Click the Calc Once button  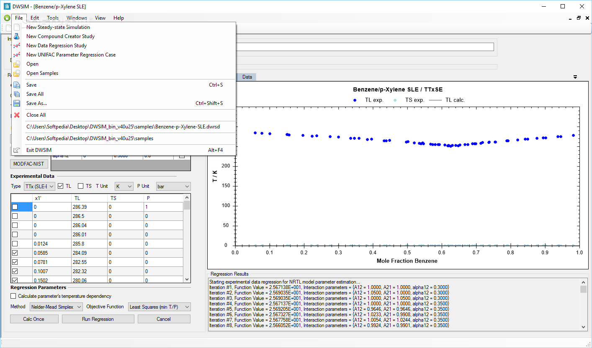tap(34, 319)
